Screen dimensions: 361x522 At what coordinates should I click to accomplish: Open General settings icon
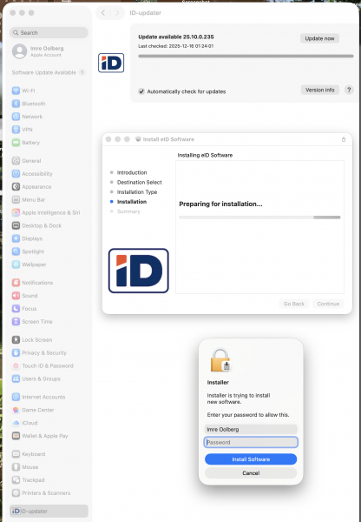[16, 161]
